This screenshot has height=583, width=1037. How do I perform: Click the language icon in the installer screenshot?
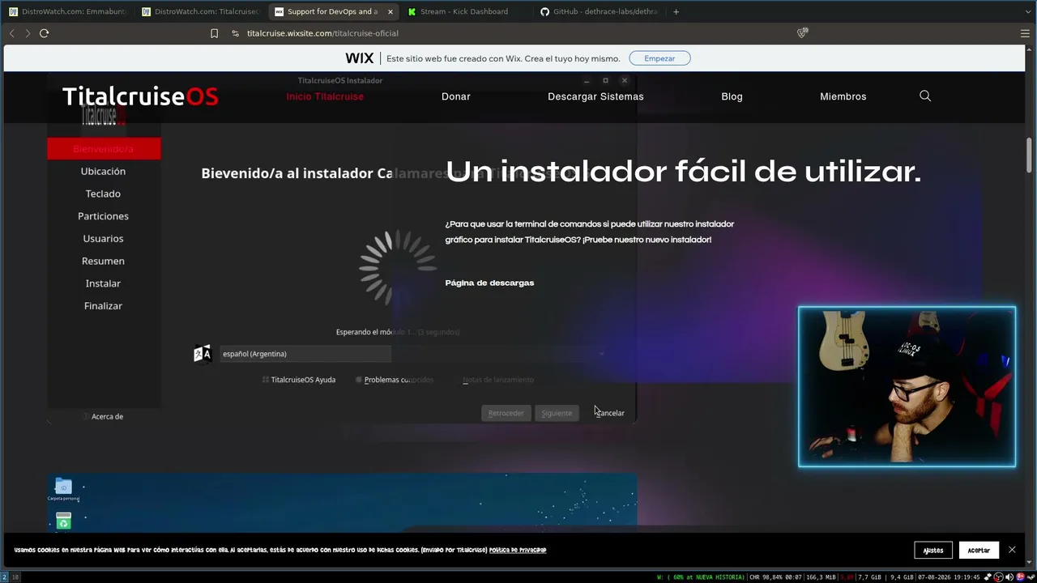coord(202,354)
